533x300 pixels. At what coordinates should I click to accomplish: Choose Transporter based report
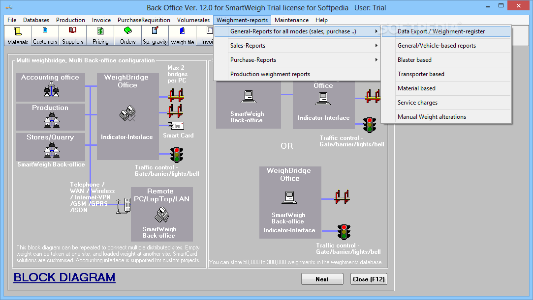click(x=446, y=74)
